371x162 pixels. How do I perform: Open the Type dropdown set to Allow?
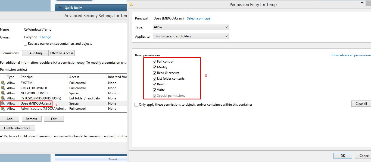pos(191,27)
